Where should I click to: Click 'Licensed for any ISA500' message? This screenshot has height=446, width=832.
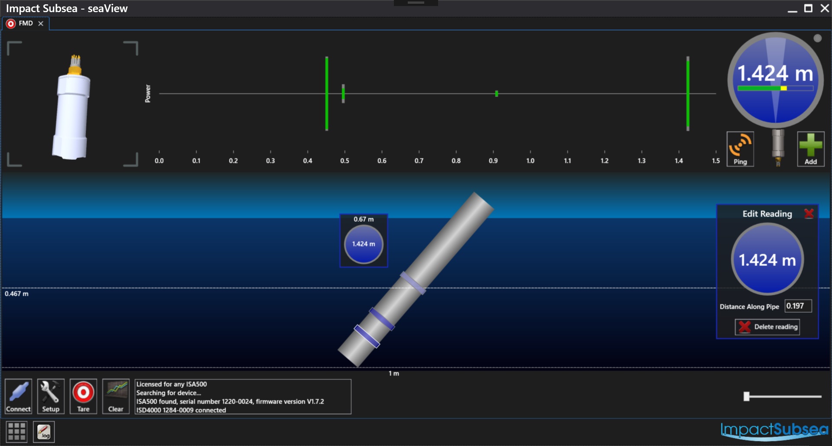tap(172, 384)
